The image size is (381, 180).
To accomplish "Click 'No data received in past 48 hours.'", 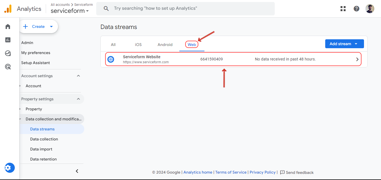I will 285,59.
